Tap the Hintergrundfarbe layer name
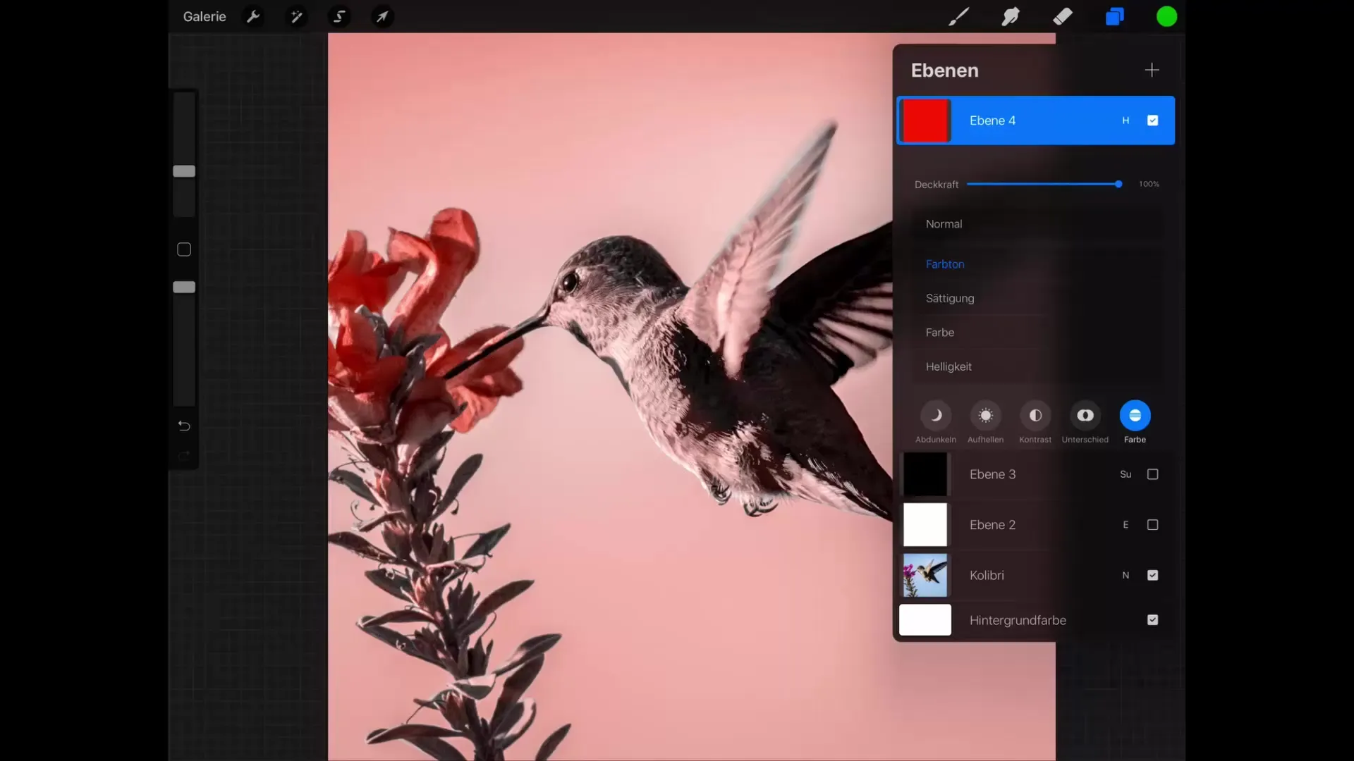The height and width of the screenshot is (761, 1354). pyautogui.click(x=1018, y=620)
